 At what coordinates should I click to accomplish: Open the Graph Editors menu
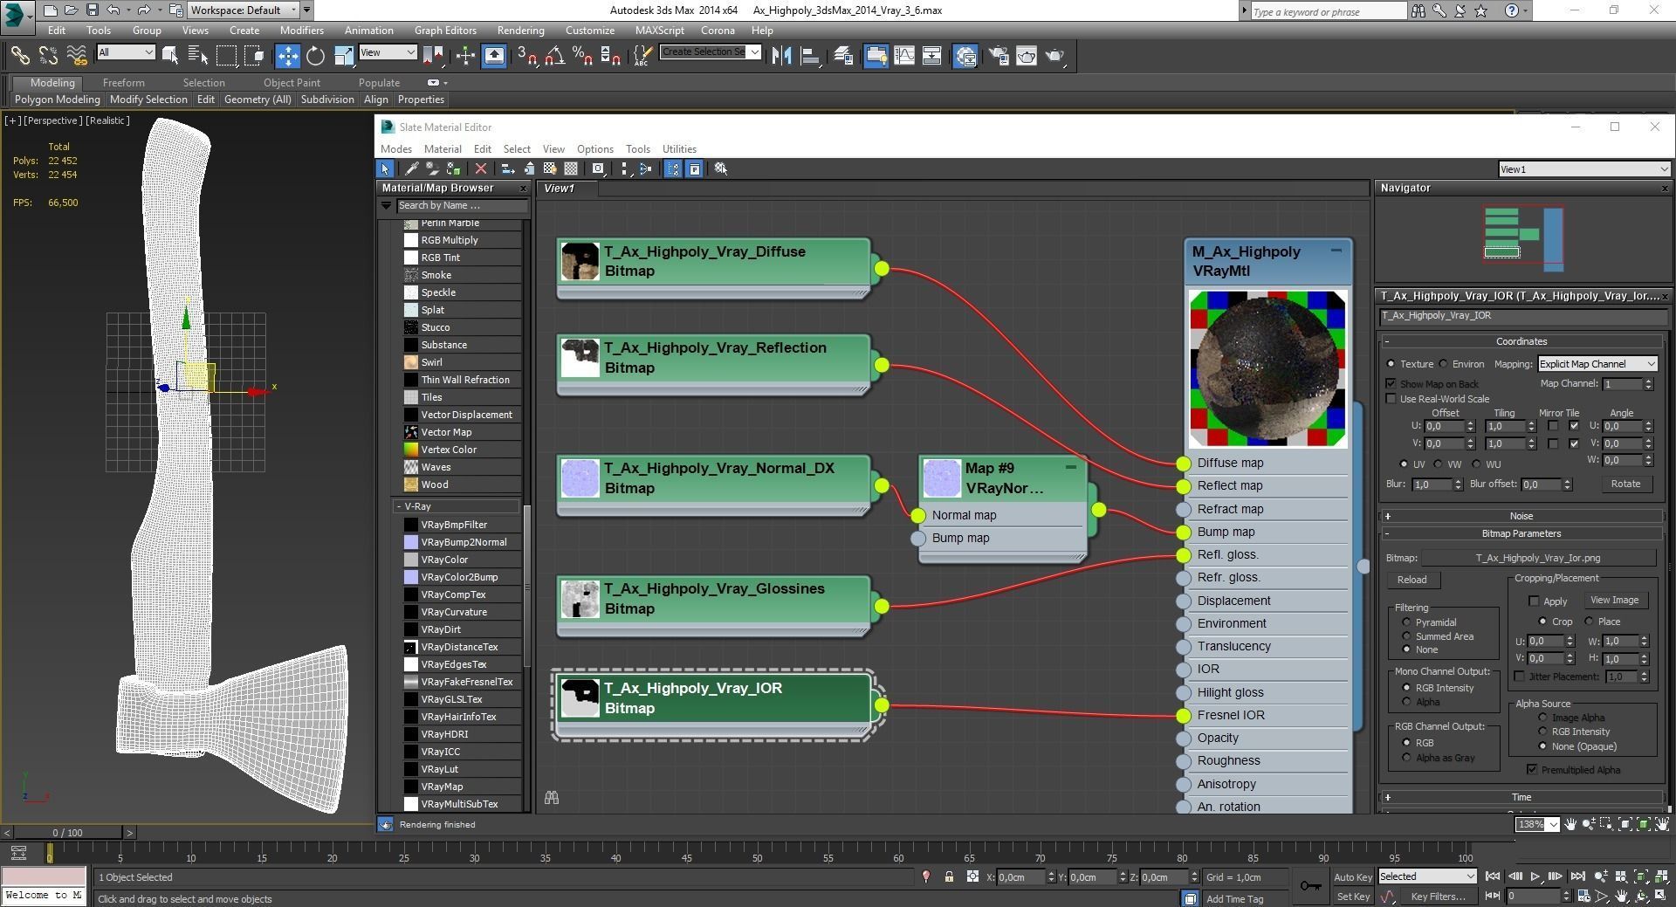coord(445,31)
